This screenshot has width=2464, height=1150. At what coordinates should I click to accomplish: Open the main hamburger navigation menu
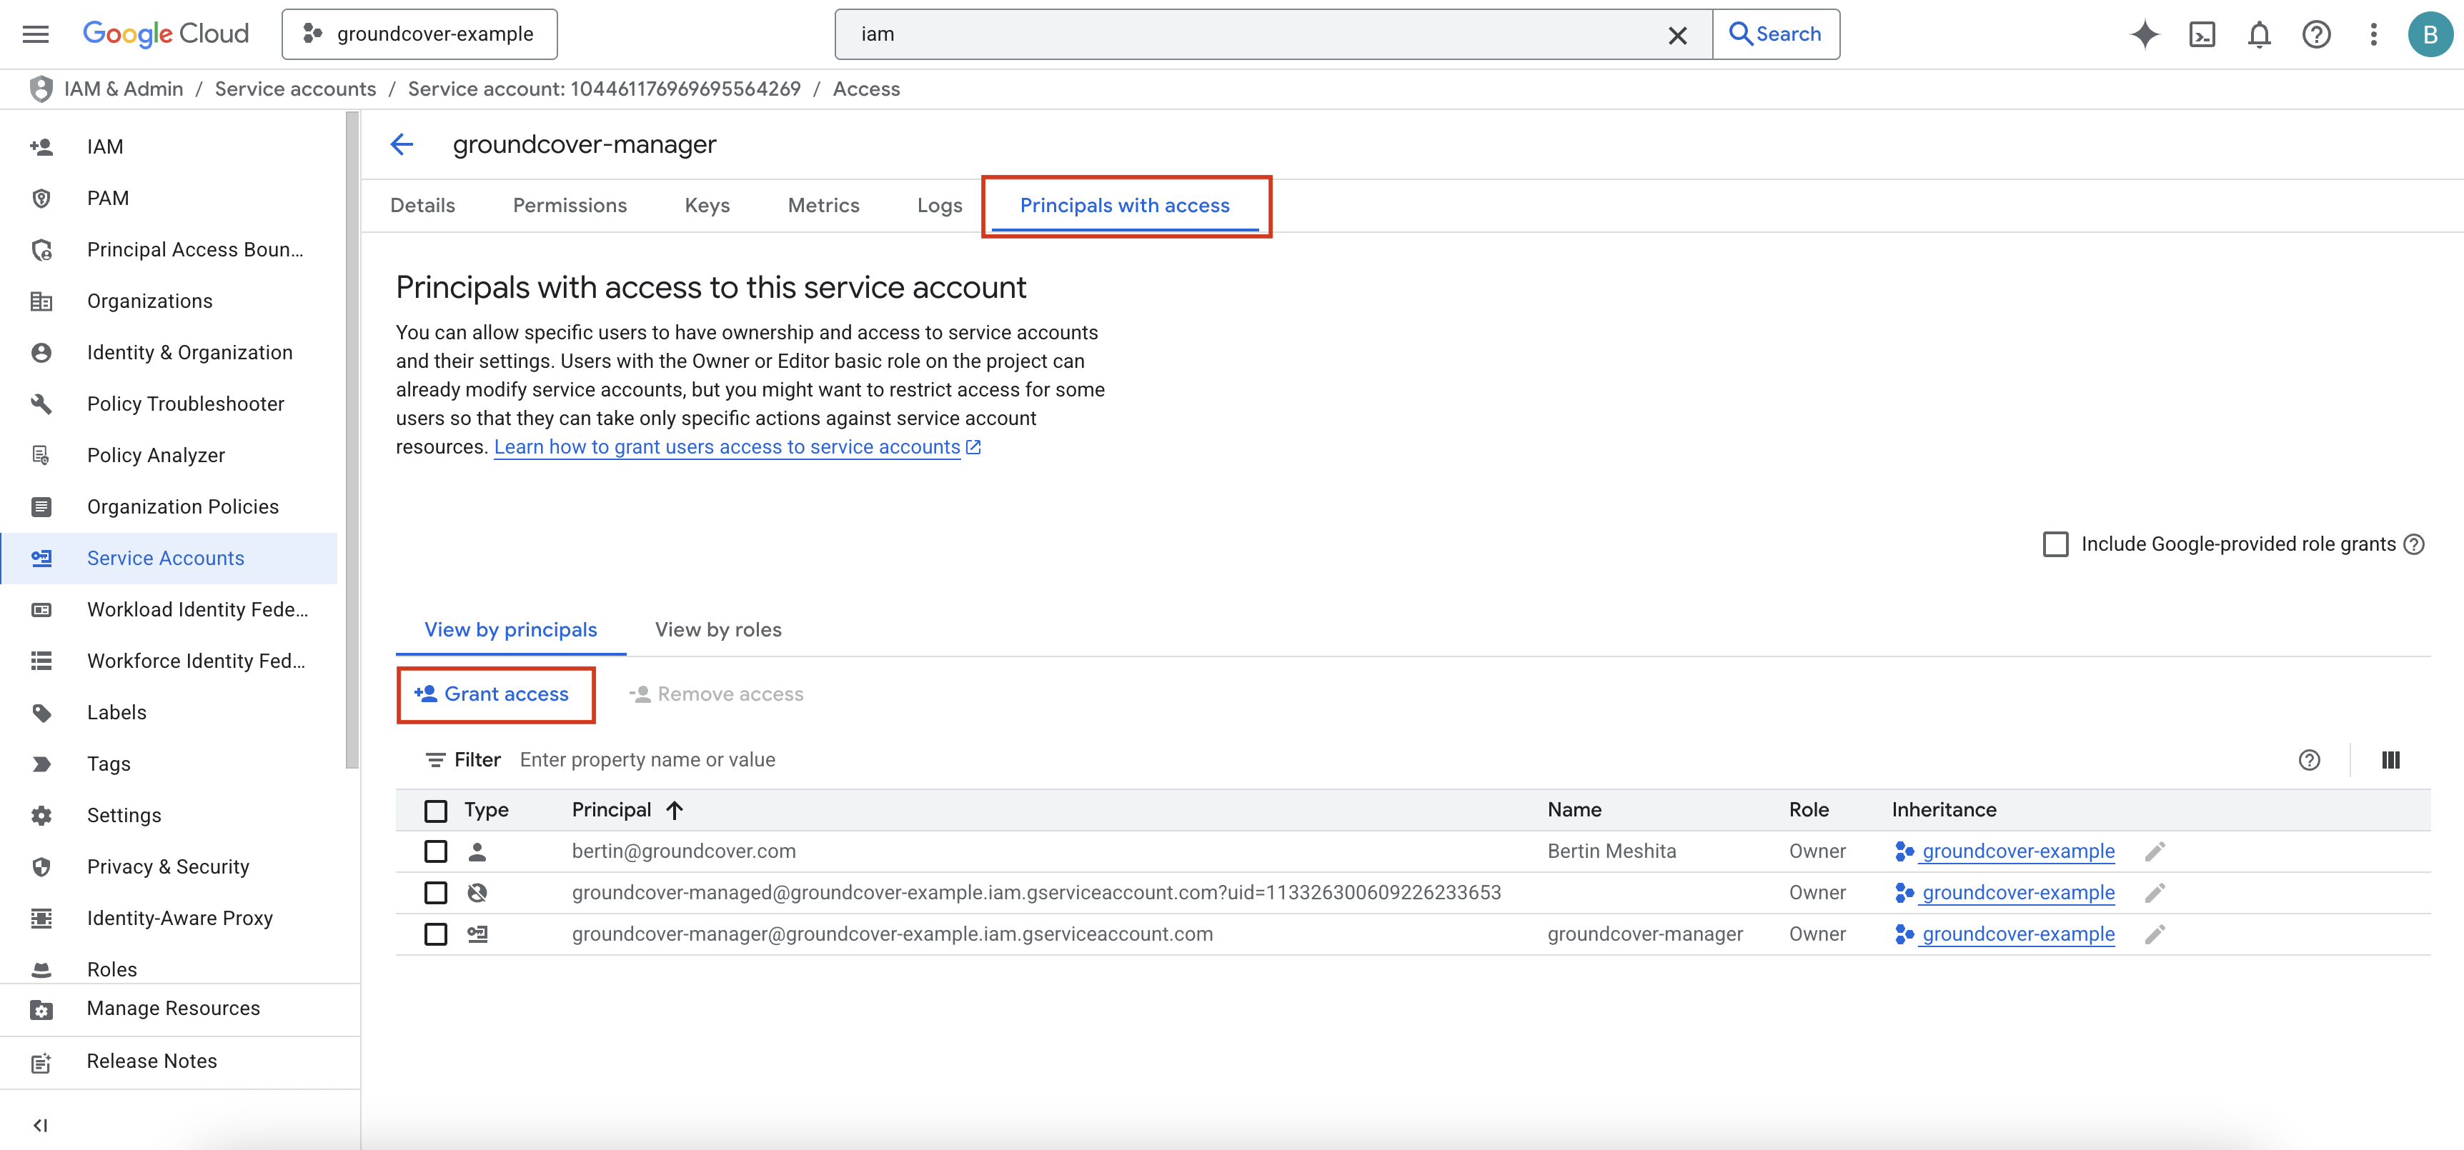[x=36, y=34]
